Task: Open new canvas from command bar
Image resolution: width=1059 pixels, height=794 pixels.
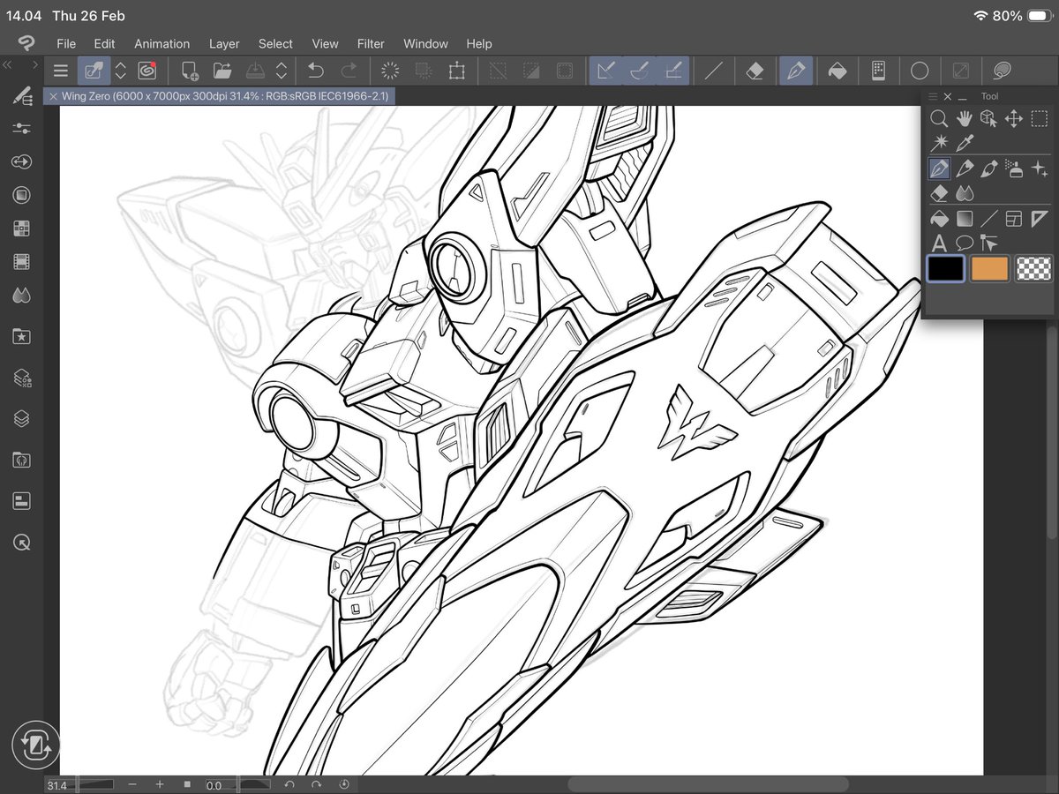Action: (x=189, y=71)
